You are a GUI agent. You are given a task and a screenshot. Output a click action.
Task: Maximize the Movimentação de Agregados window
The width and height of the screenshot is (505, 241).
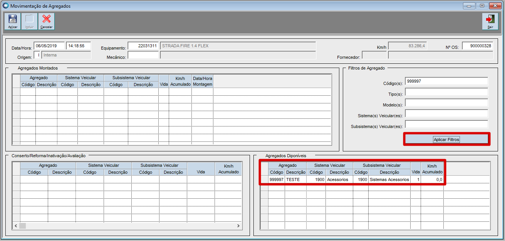click(482, 6)
